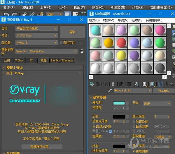Image resolution: width=175 pixels, height=154 pixels.
Task: Click the 渲染 render button
Action: 72,32
